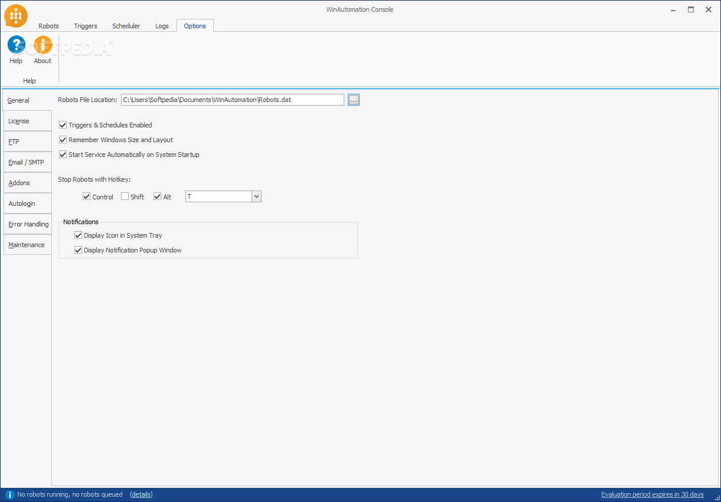Open the Error Handling options page
This screenshot has width=721, height=502.
click(x=28, y=224)
